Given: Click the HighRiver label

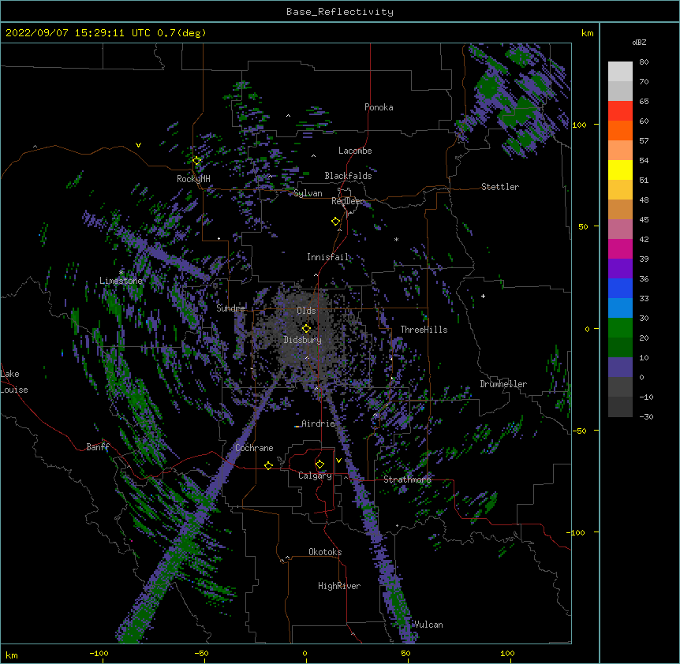Looking at the screenshot, I should pyautogui.click(x=339, y=586).
